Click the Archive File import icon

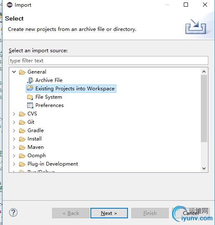(x=30, y=80)
